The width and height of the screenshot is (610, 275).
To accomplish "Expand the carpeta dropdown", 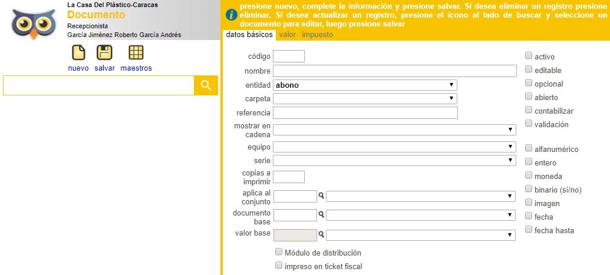I will point(365,98).
